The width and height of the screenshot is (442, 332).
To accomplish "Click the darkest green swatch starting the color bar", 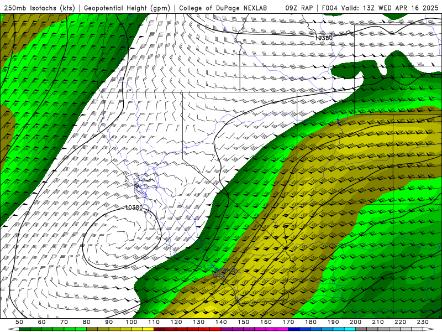I will point(25,329).
